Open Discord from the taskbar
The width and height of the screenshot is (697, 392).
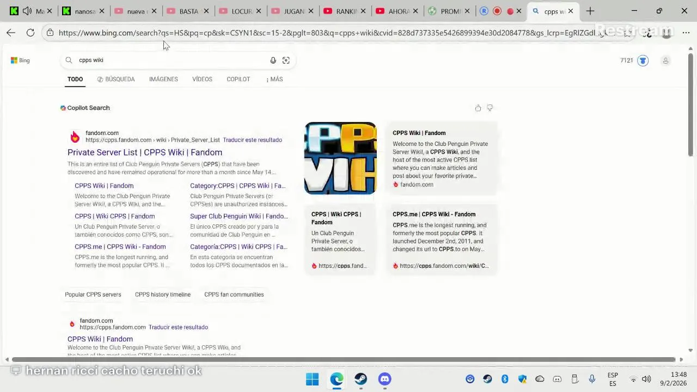click(384, 379)
